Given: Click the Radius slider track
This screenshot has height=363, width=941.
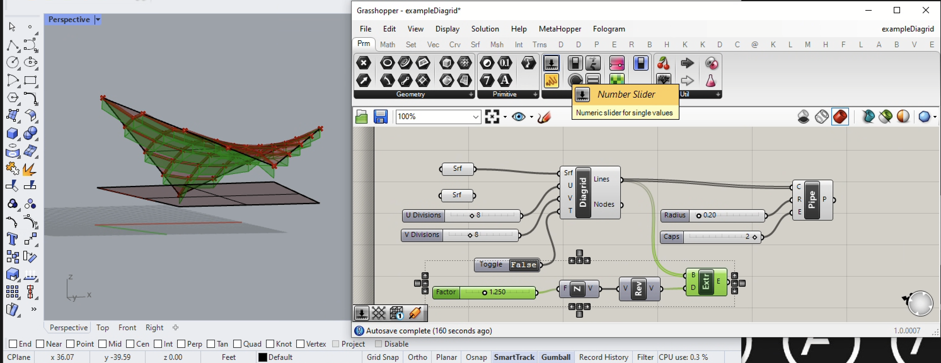Looking at the screenshot, I should pyautogui.click(x=727, y=216).
